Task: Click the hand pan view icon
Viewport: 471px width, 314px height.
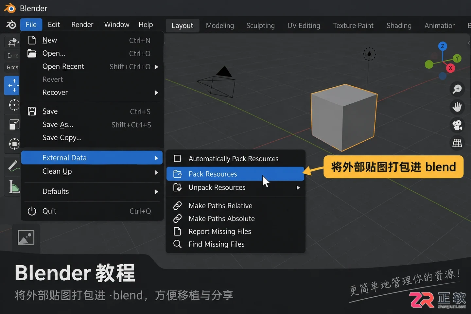Action: click(x=457, y=107)
